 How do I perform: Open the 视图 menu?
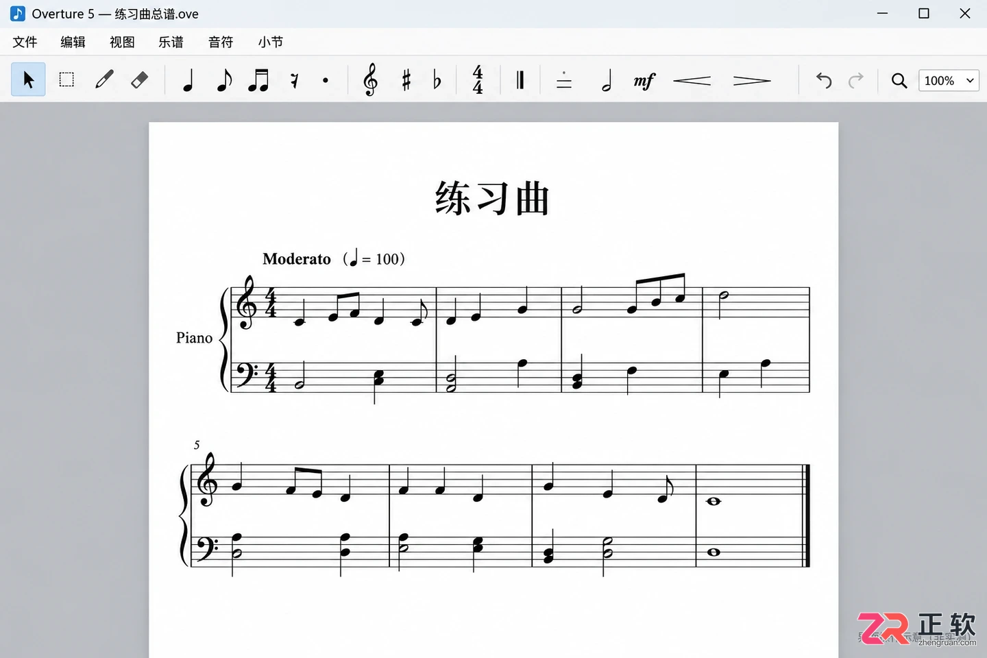[x=122, y=42]
